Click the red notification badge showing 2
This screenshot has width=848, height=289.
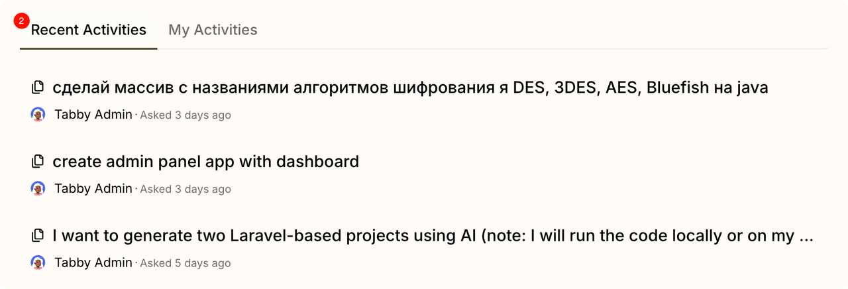21,21
